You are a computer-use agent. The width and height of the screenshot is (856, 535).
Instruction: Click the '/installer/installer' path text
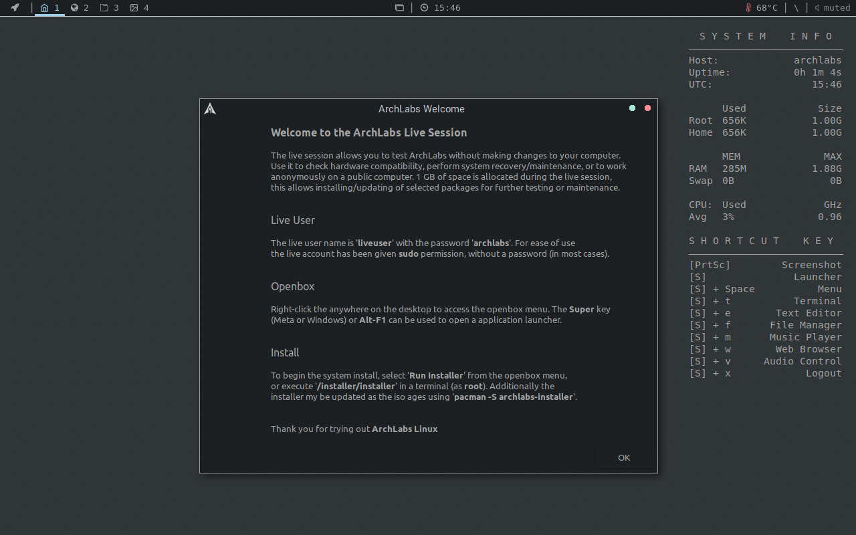click(x=356, y=386)
